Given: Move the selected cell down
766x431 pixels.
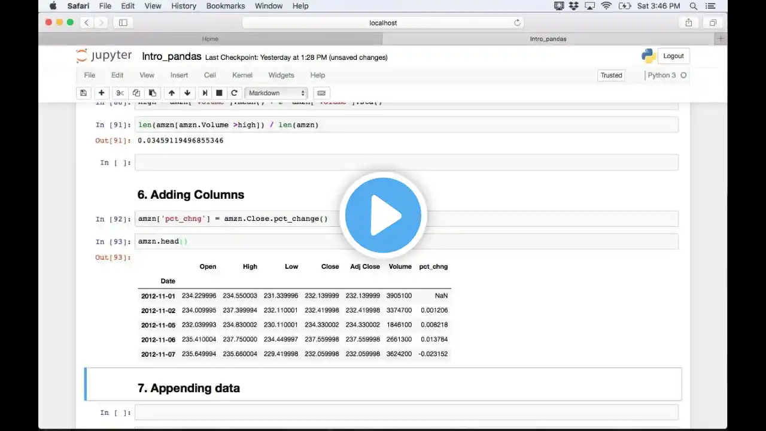Looking at the screenshot, I should [187, 93].
